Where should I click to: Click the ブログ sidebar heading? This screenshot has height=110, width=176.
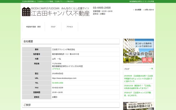click(127, 69)
